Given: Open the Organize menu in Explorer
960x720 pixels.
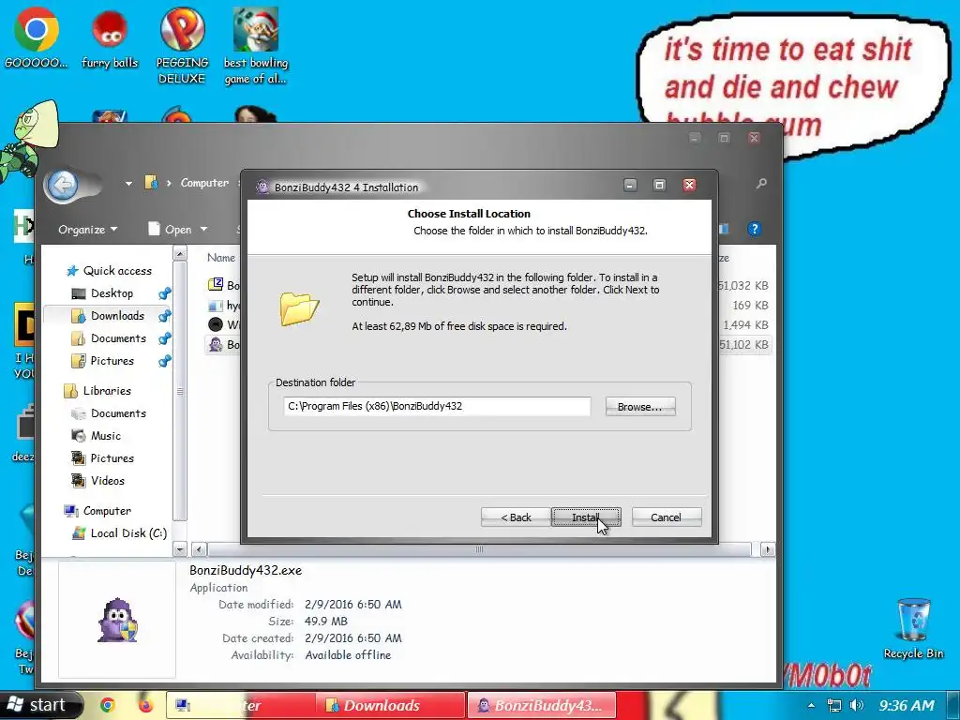Looking at the screenshot, I should click(87, 230).
